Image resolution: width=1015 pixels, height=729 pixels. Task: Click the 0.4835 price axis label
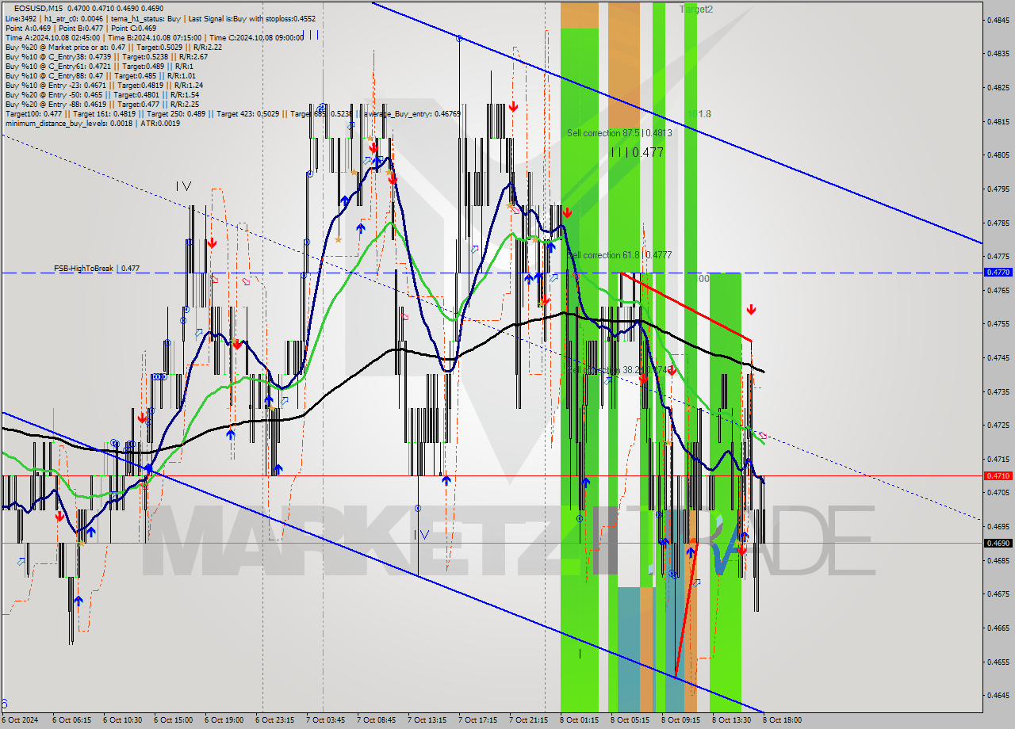(998, 54)
